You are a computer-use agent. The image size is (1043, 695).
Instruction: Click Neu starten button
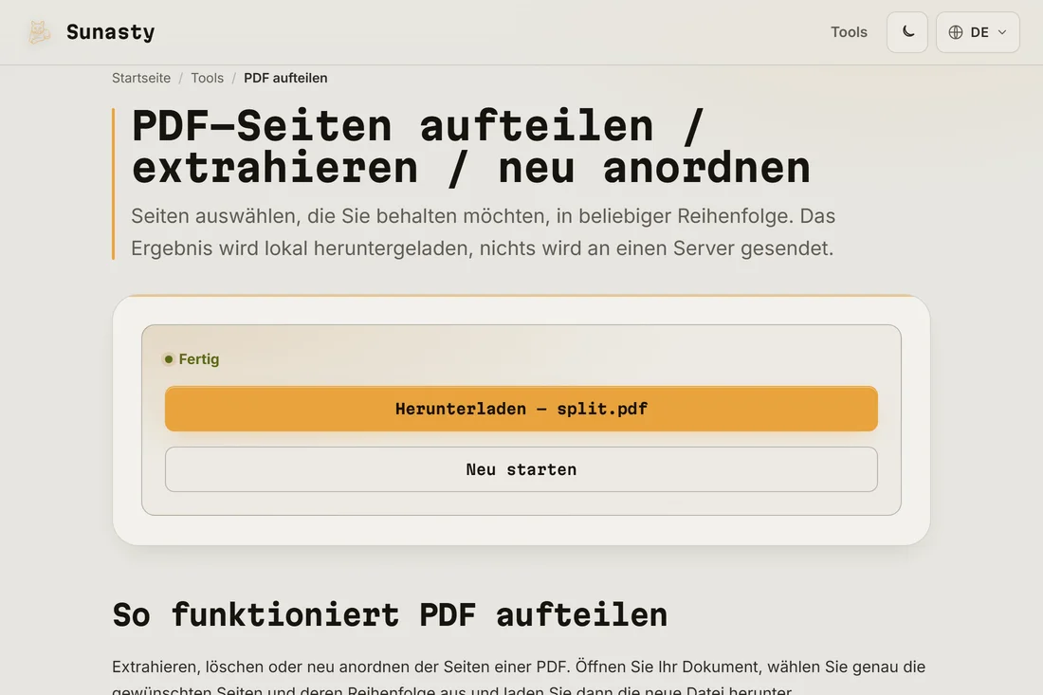coord(521,469)
